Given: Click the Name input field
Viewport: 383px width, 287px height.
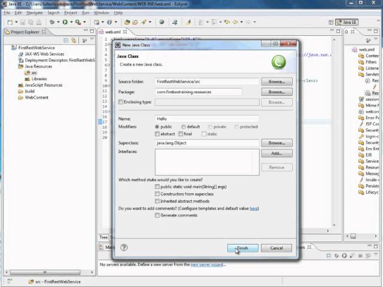Looking at the screenshot, I should 207,119.
